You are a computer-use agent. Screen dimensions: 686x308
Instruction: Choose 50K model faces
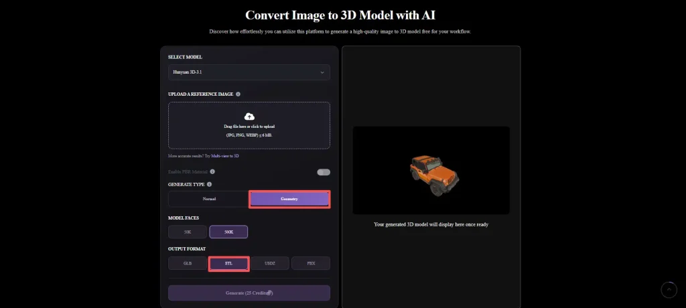[x=188, y=232]
